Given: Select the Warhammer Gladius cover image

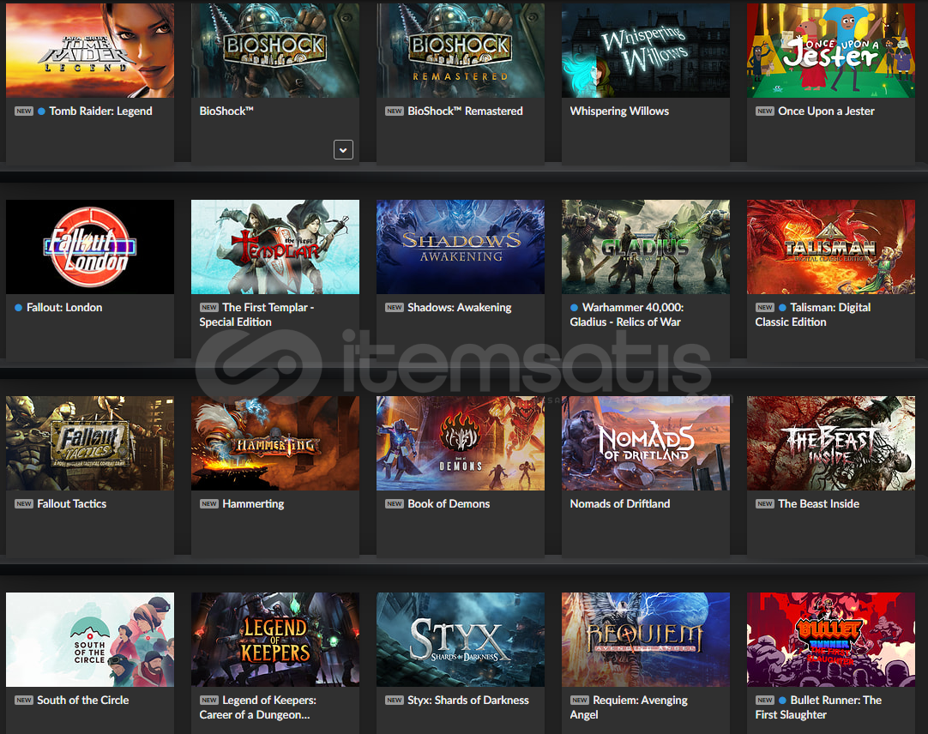Looking at the screenshot, I should click(x=646, y=247).
